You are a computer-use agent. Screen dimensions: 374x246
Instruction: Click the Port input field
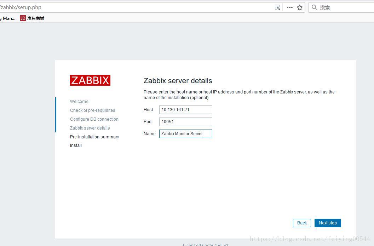click(x=185, y=122)
